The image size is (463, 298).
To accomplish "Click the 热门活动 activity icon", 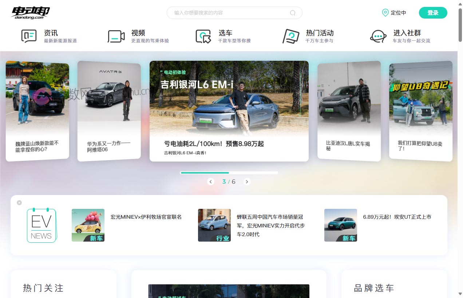I will (x=290, y=36).
